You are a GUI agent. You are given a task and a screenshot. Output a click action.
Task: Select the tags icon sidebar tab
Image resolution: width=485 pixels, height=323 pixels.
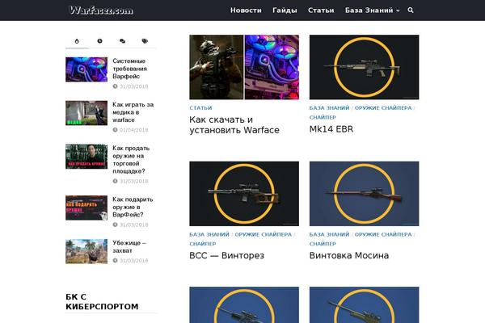pos(145,41)
